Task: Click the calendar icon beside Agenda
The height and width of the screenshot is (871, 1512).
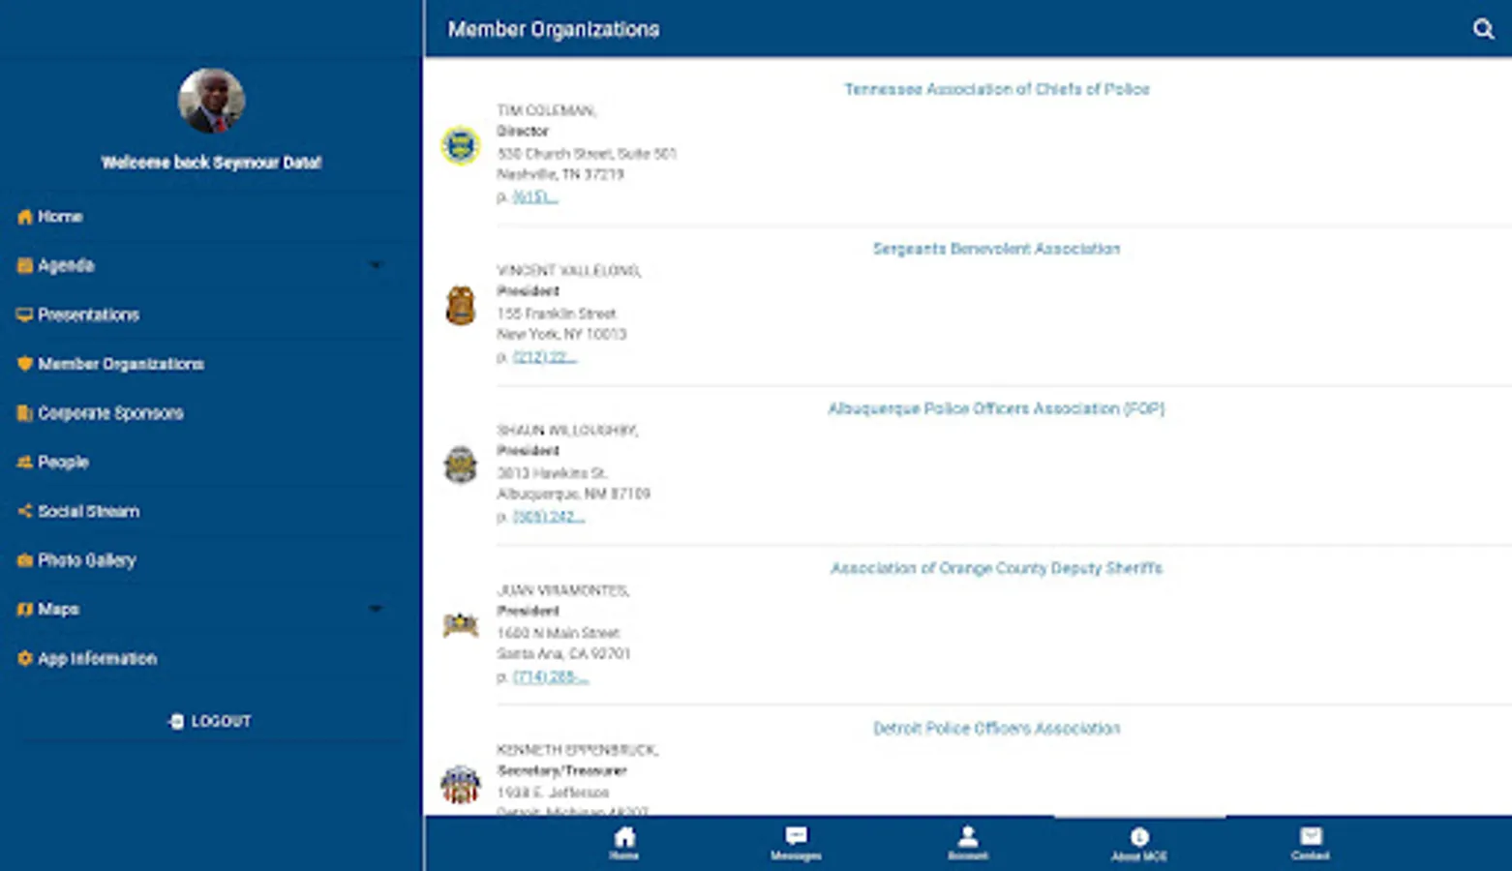Action: [x=24, y=265]
